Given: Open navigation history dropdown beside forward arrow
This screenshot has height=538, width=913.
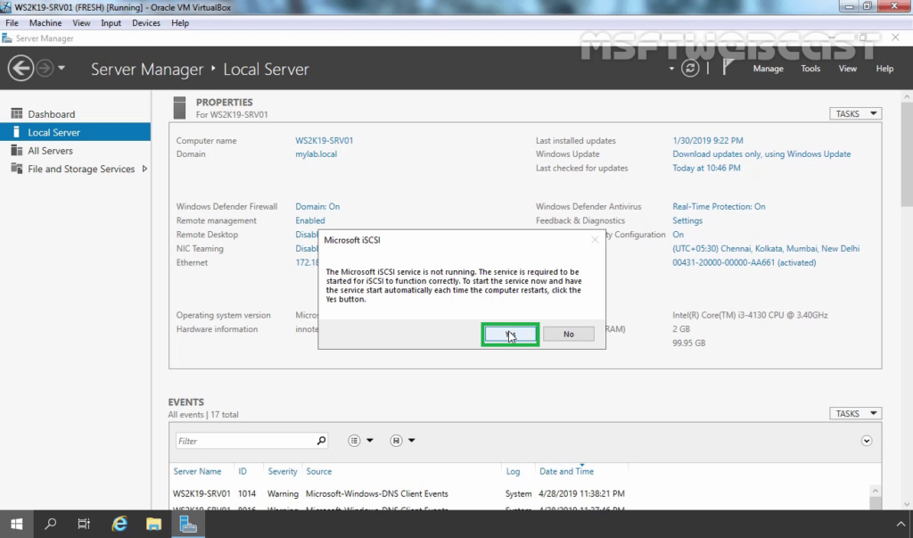Looking at the screenshot, I should pyautogui.click(x=62, y=68).
